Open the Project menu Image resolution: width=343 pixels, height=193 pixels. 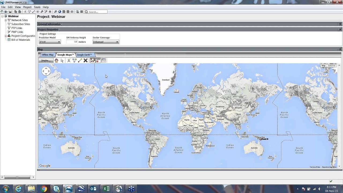27,7
